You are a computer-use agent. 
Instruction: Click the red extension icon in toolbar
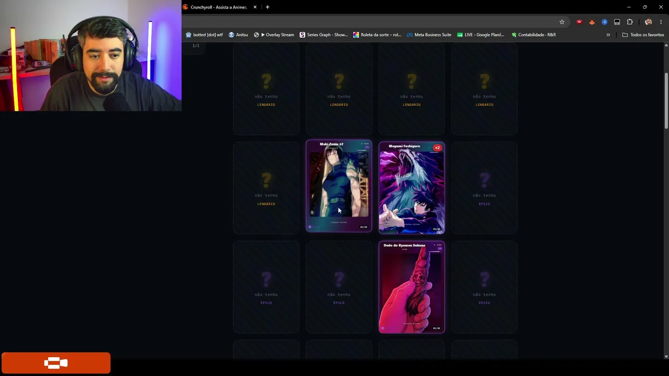[x=579, y=22]
